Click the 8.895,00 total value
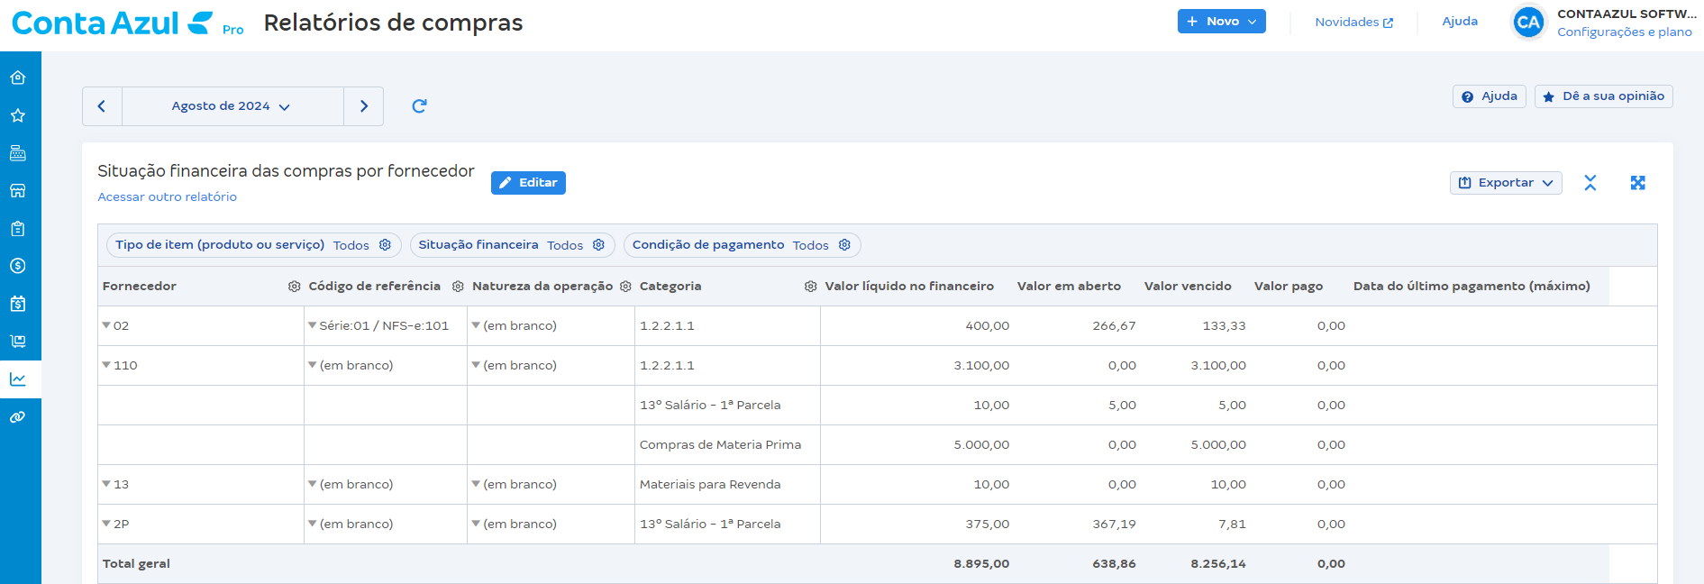The height and width of the screenshot is (584, 1704). [x=981, y=564]
